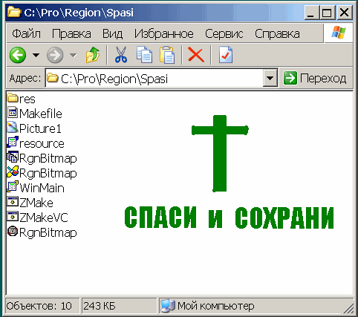Image resolution: width=358 pixels, height=317 pixels.
Task: Click the window resize grip corner
Action: (348, 308)
